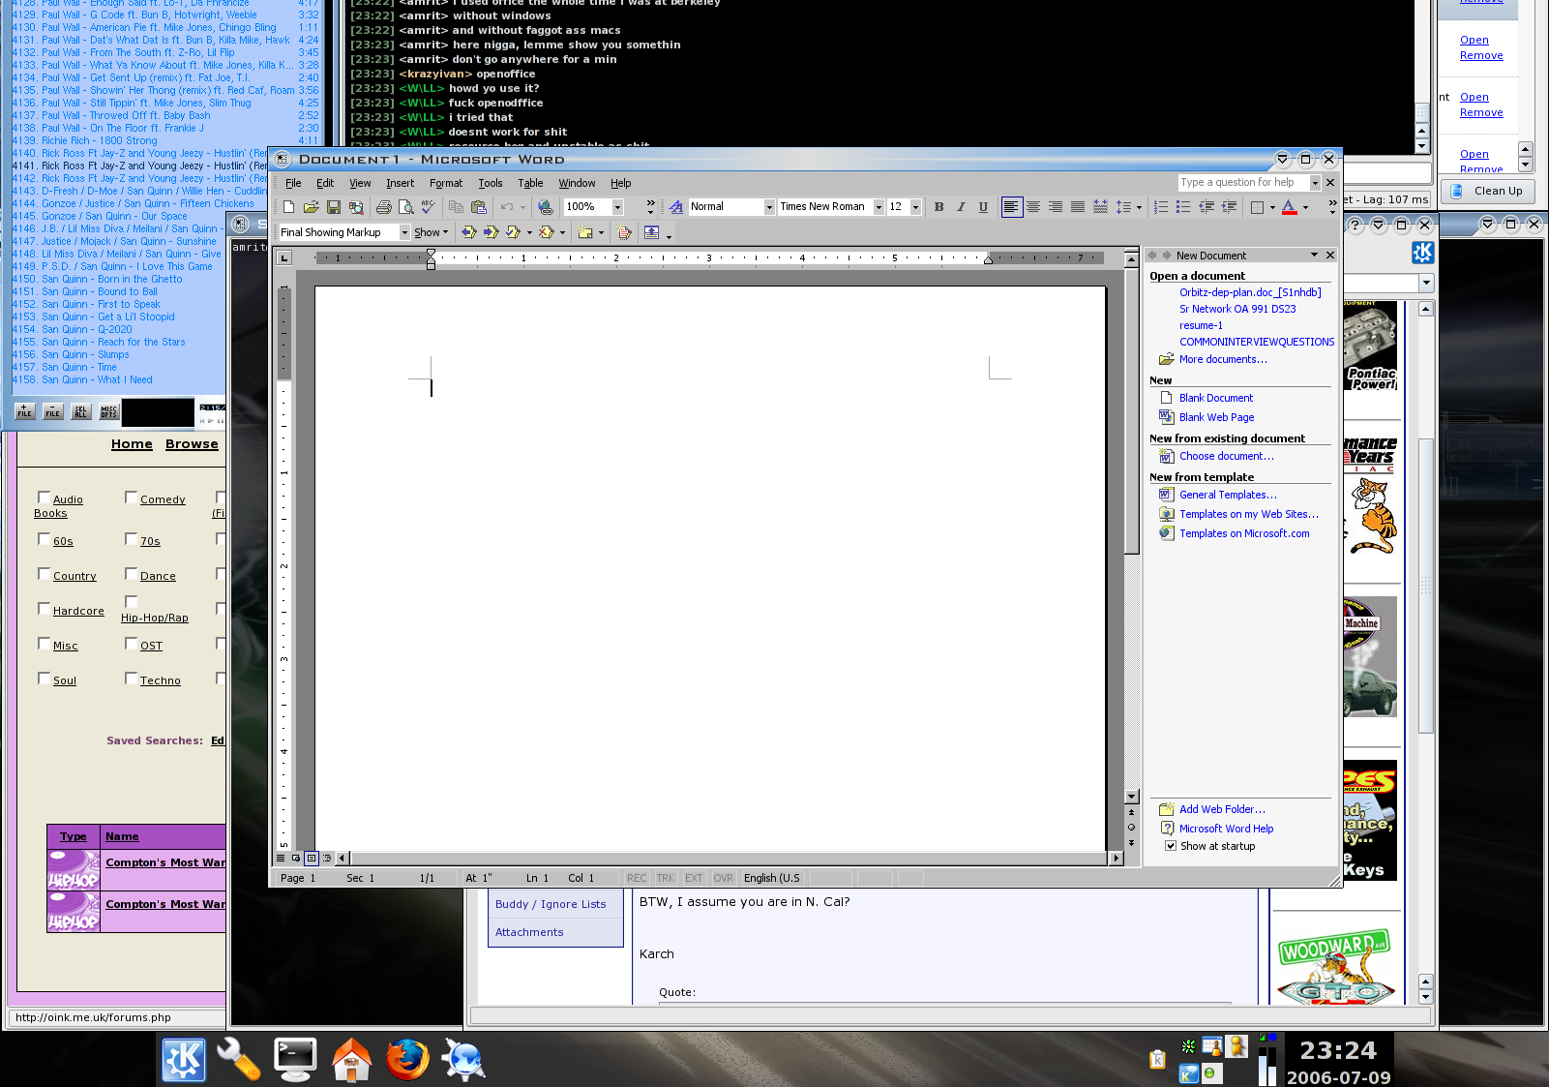Check the Techno genre checkbox

(x=131, y=679)
